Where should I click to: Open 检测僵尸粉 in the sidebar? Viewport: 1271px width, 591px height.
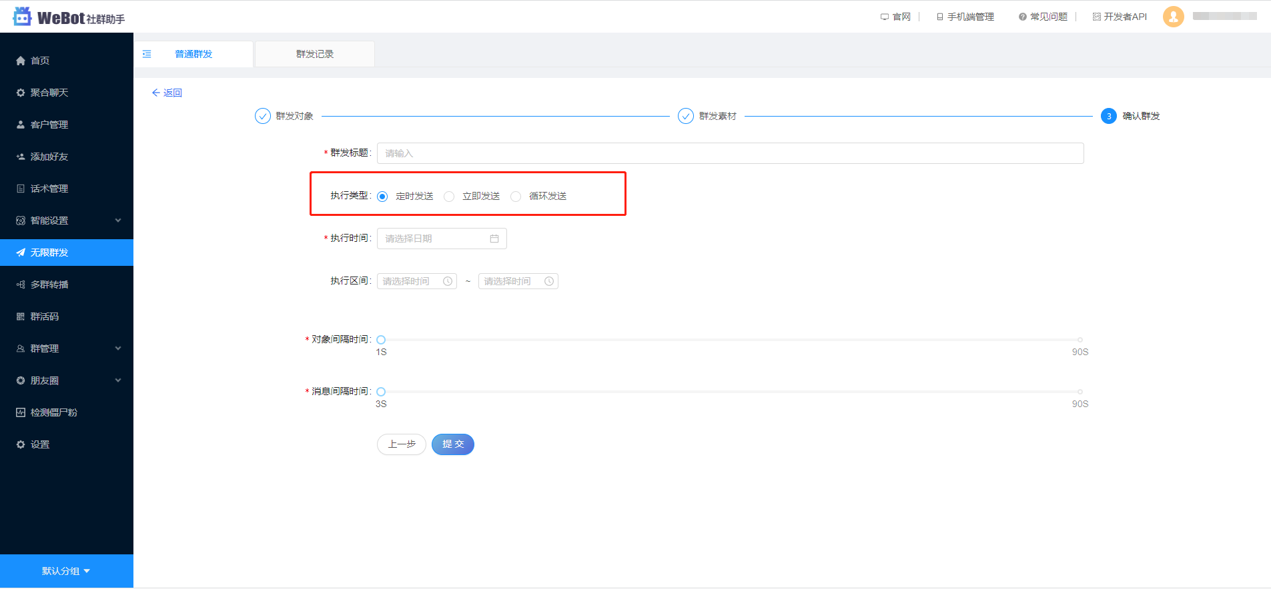tap(67, 412)
